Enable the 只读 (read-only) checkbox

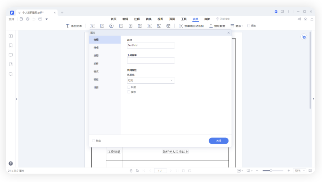(x=129, y=87)
